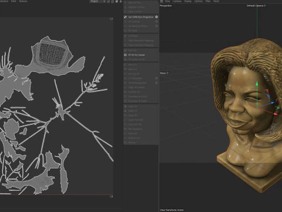The width and height of the screenshot is (282, 212).
Task: Select the mesh-textured UV island in canvas
Action: (x=53, y=55)
